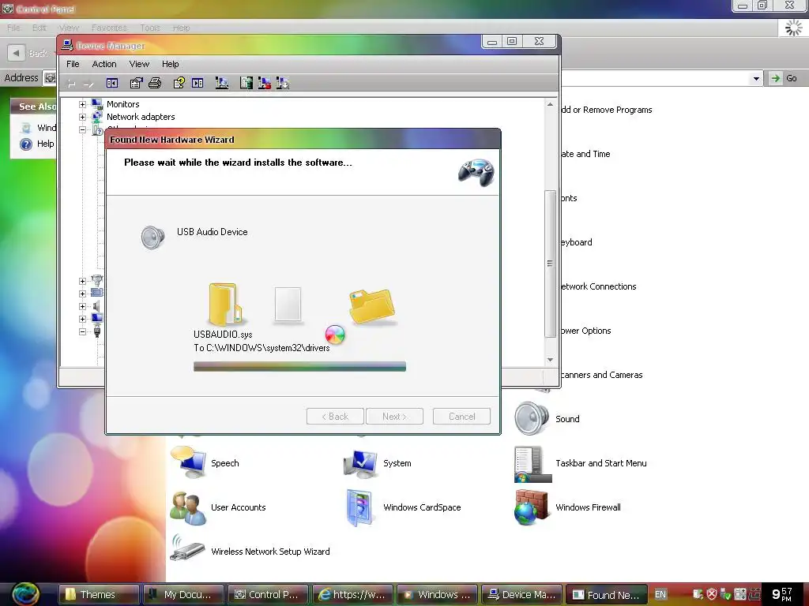809x606 pixels.
Task: Open the Tools menu in Control Panel
Action: (x=150, y=28)
